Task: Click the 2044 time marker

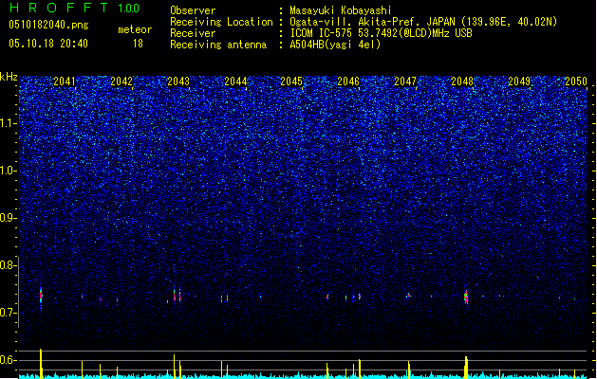Action: point(235,81)
